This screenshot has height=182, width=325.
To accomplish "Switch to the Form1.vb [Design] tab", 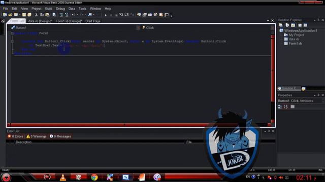I will point(69,21).
